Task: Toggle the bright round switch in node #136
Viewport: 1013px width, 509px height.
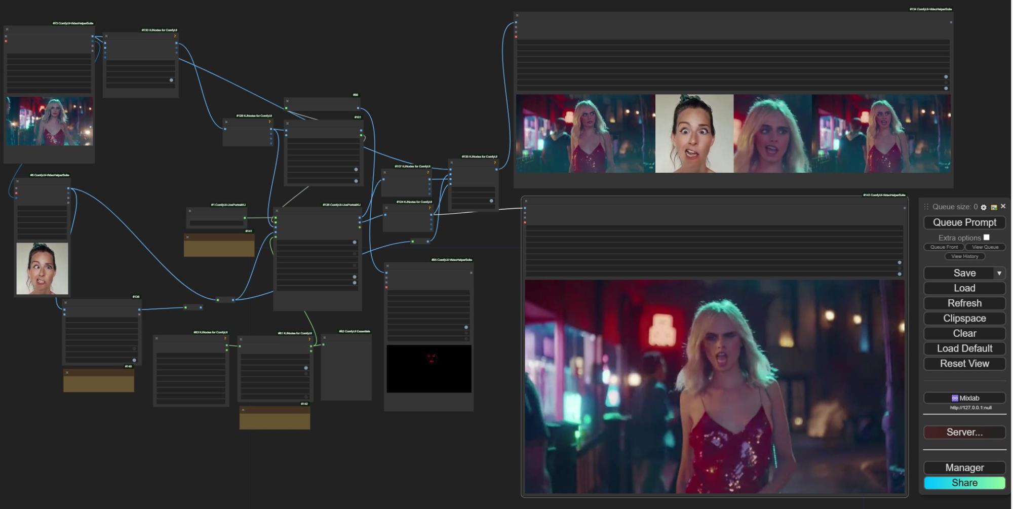Action: [x=134, y=360]
